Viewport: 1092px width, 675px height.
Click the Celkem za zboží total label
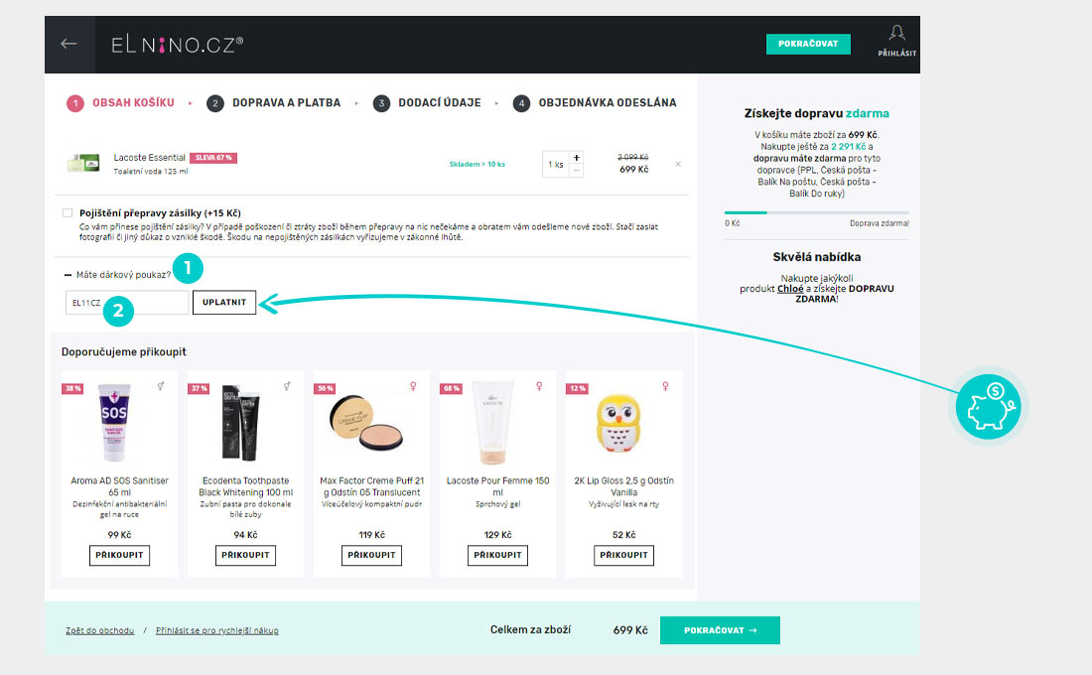(530, 629)
